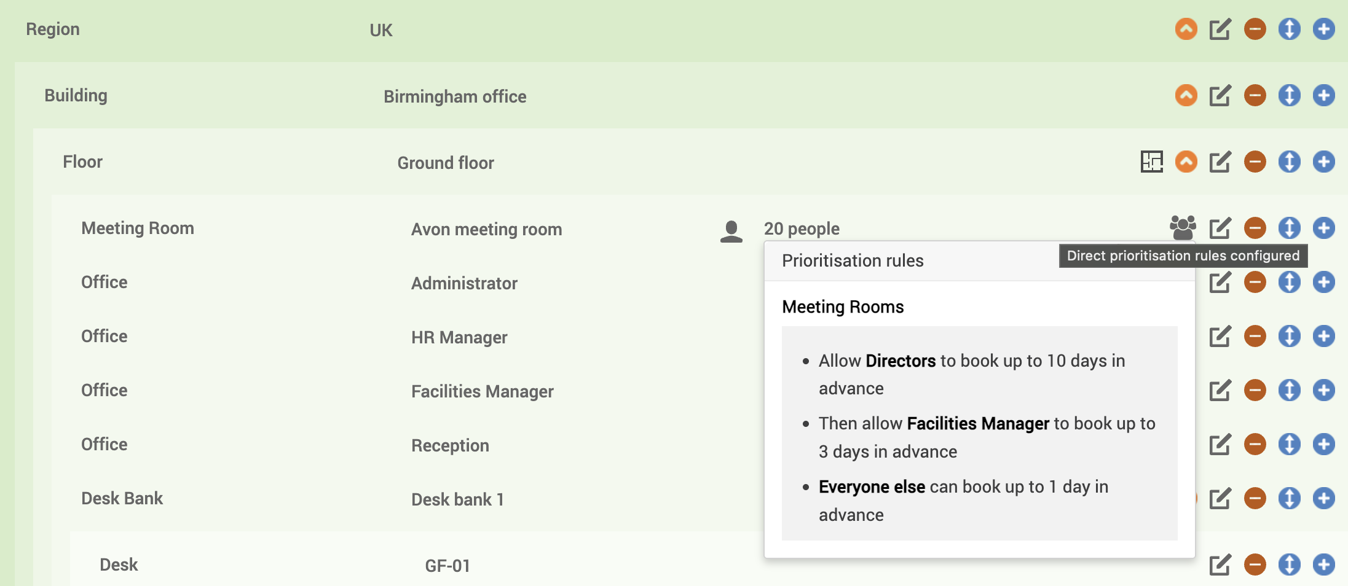Select the edit icon for desk GF-01
The height and width of the screenshot is (586, 1348).
pos(1220,564)
